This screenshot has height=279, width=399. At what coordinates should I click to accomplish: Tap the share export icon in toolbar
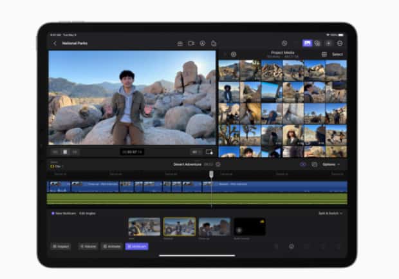pos(213,43)
